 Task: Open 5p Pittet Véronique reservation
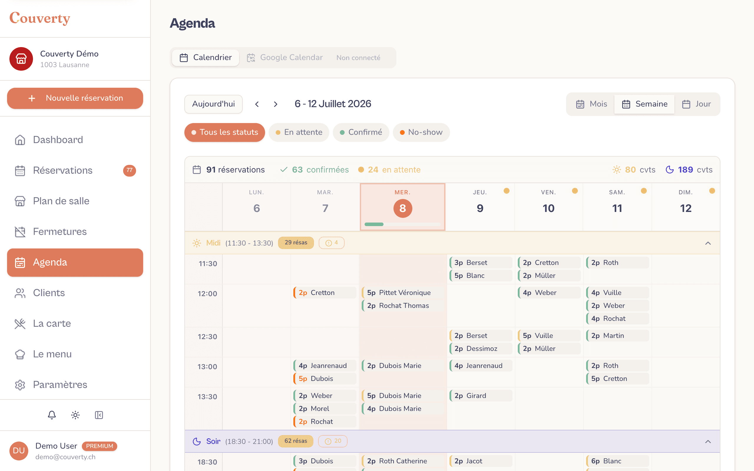tap(403, 293)
